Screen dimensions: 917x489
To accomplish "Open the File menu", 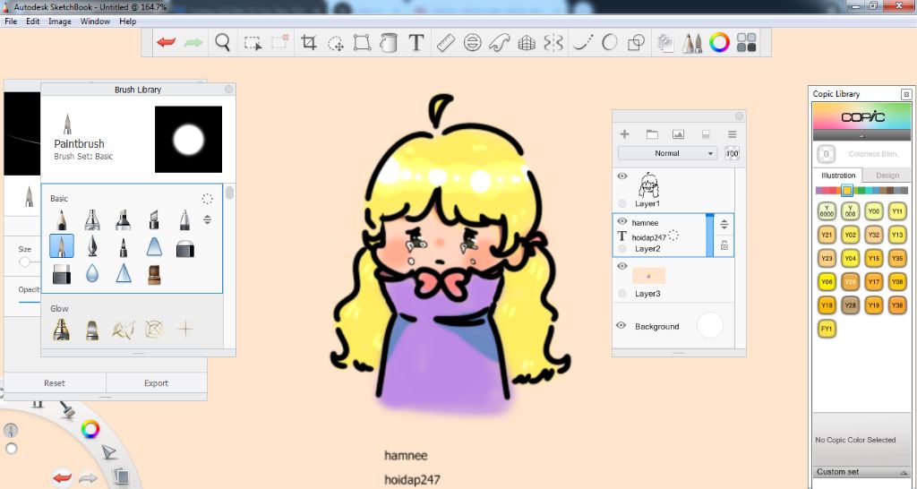I will 11,21.
